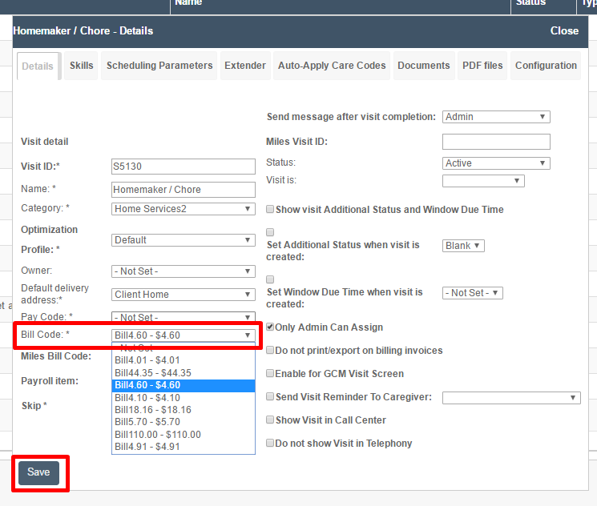Enable Do not print/export on billing invoices

tap(270, 350)
